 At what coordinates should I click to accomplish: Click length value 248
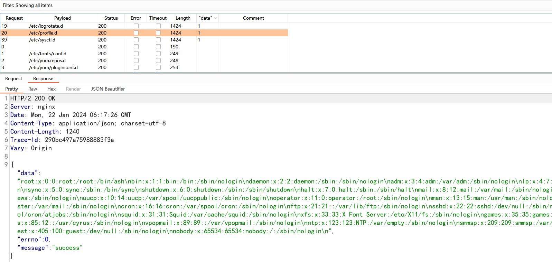pyautogui.click(x=174, y=60)
